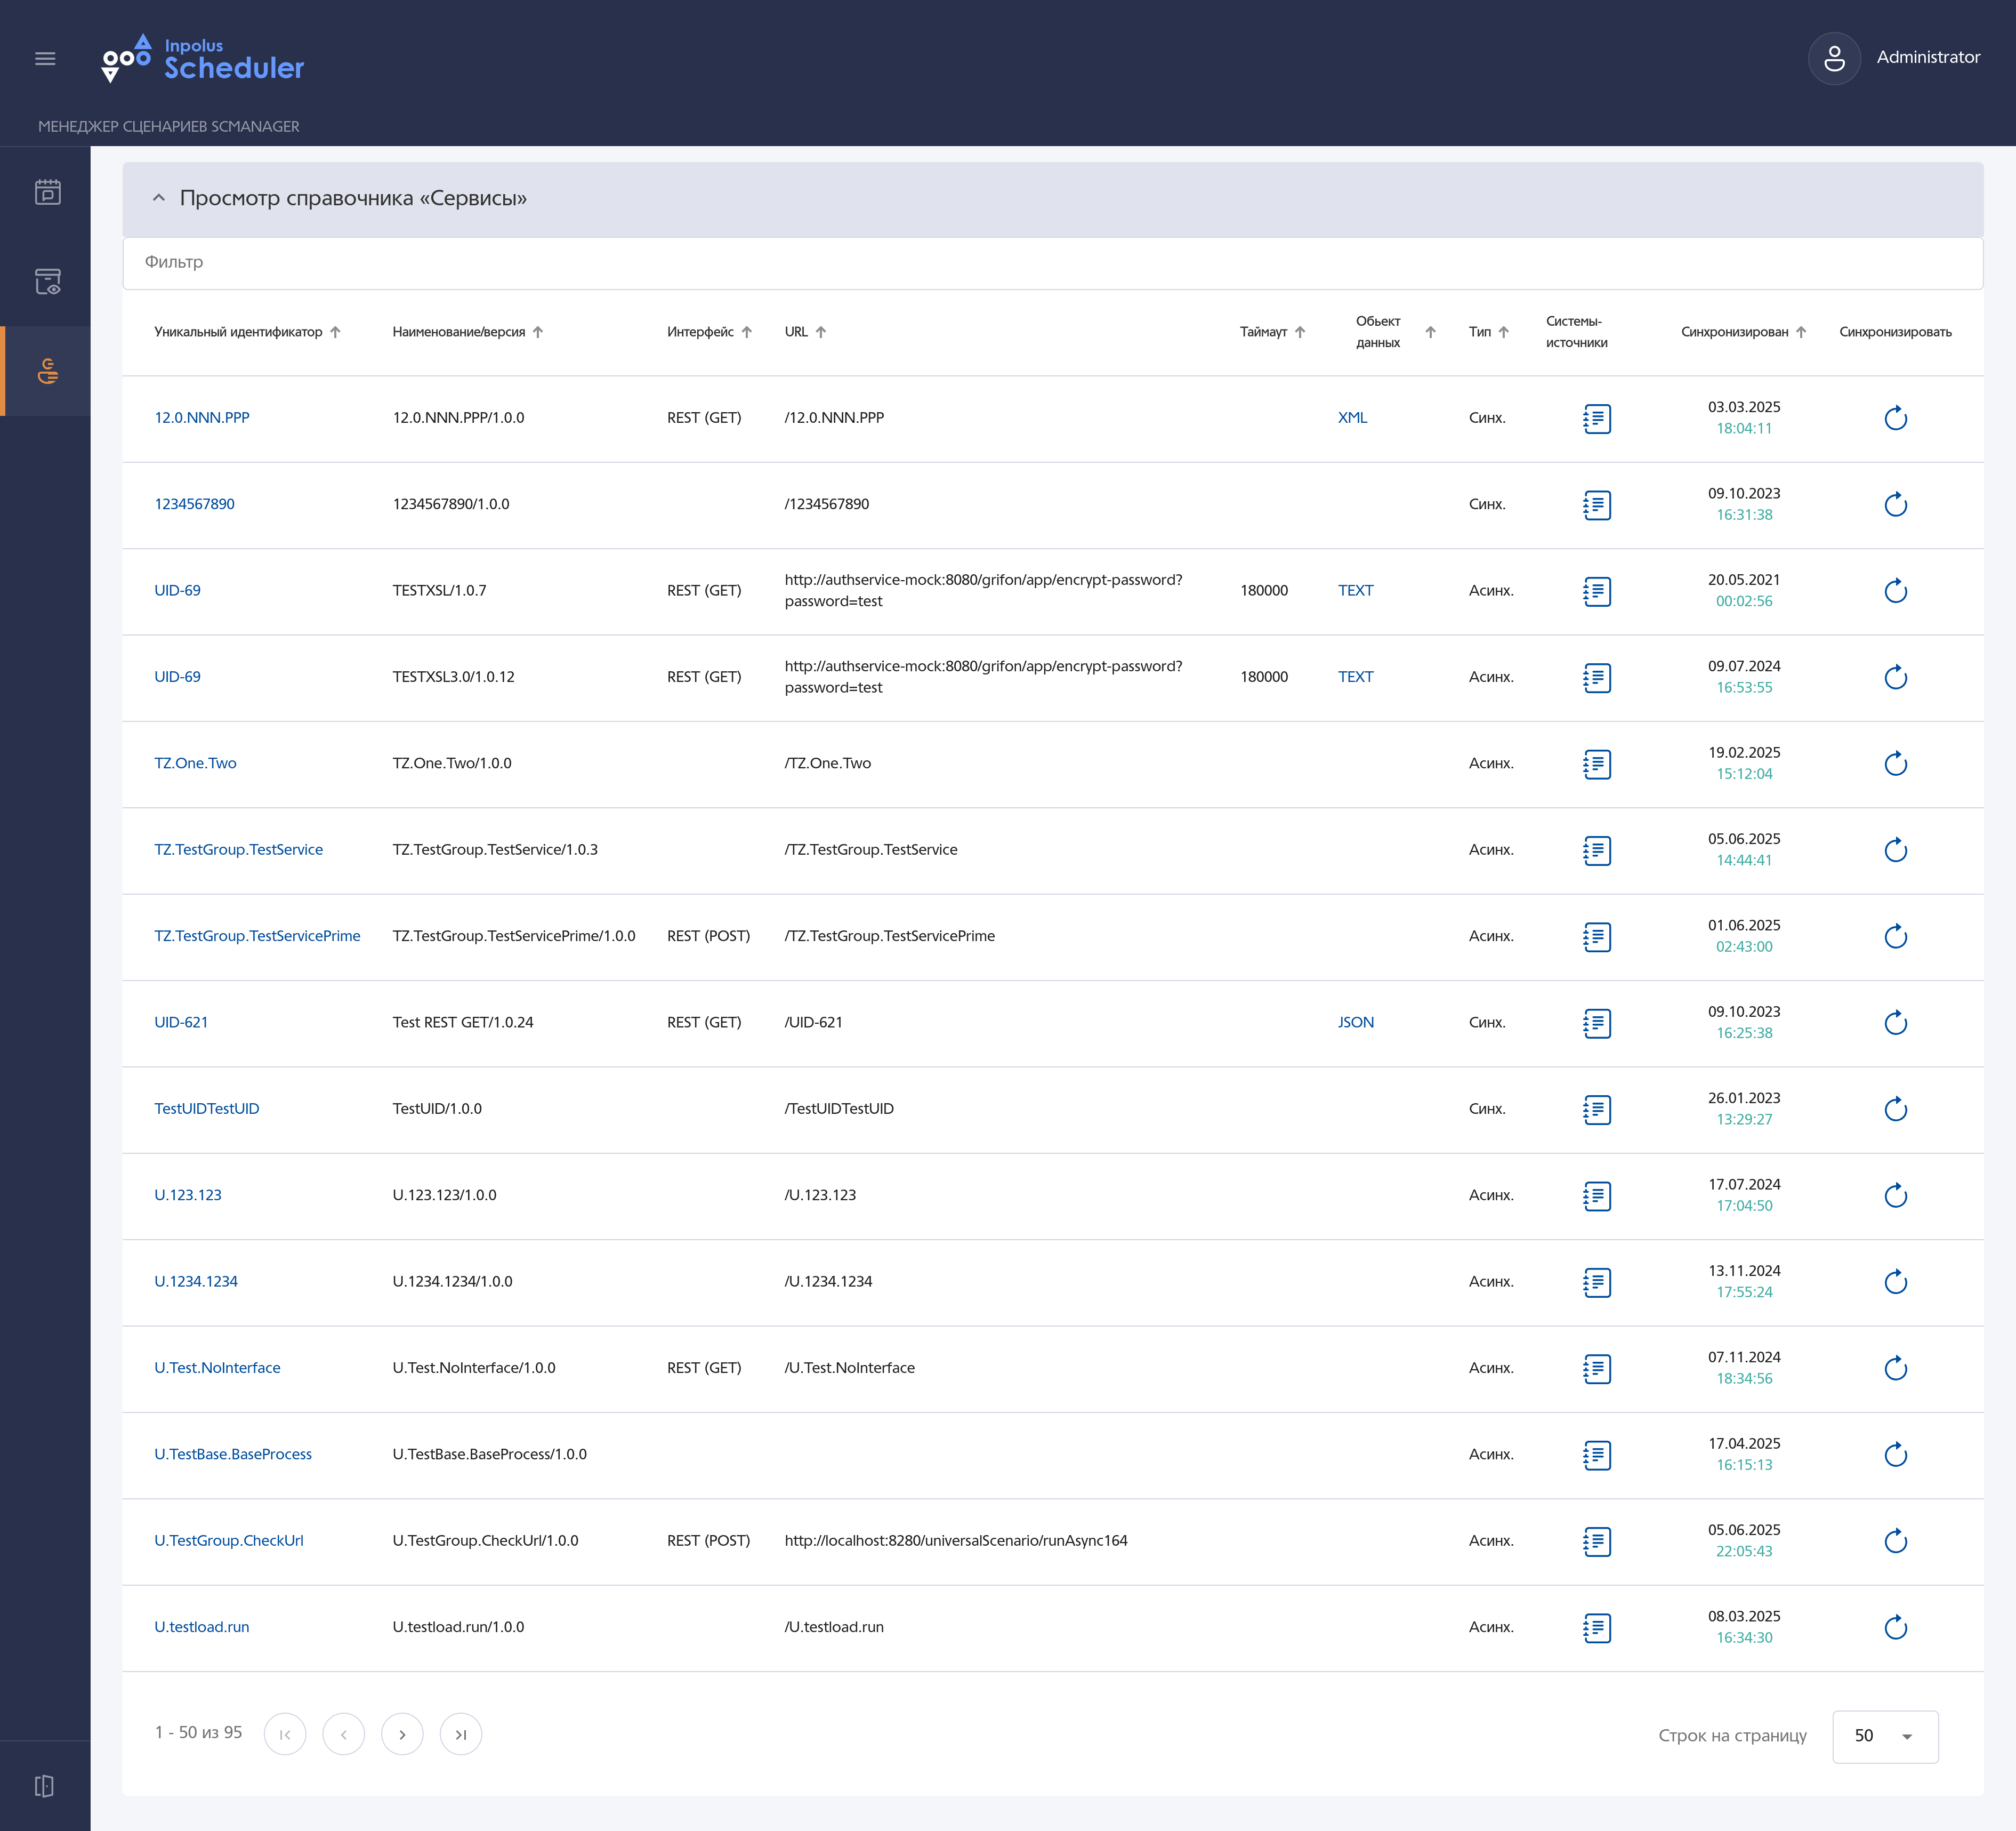Go to the next page of results
This screenshot has width=2016, height=1831.
pos(402,1734)
